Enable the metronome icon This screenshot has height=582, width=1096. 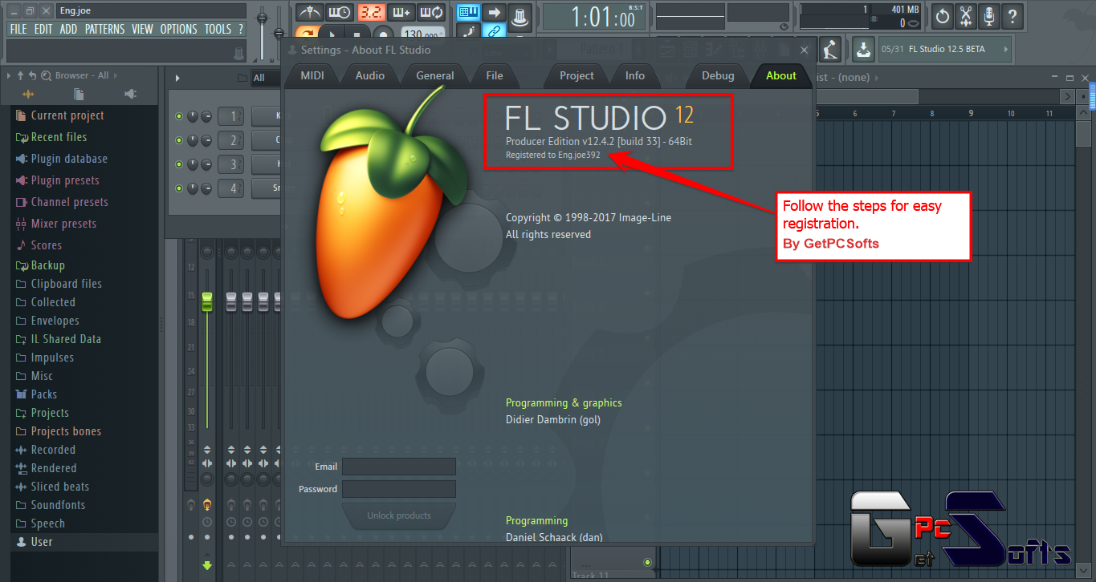point(309,13)
